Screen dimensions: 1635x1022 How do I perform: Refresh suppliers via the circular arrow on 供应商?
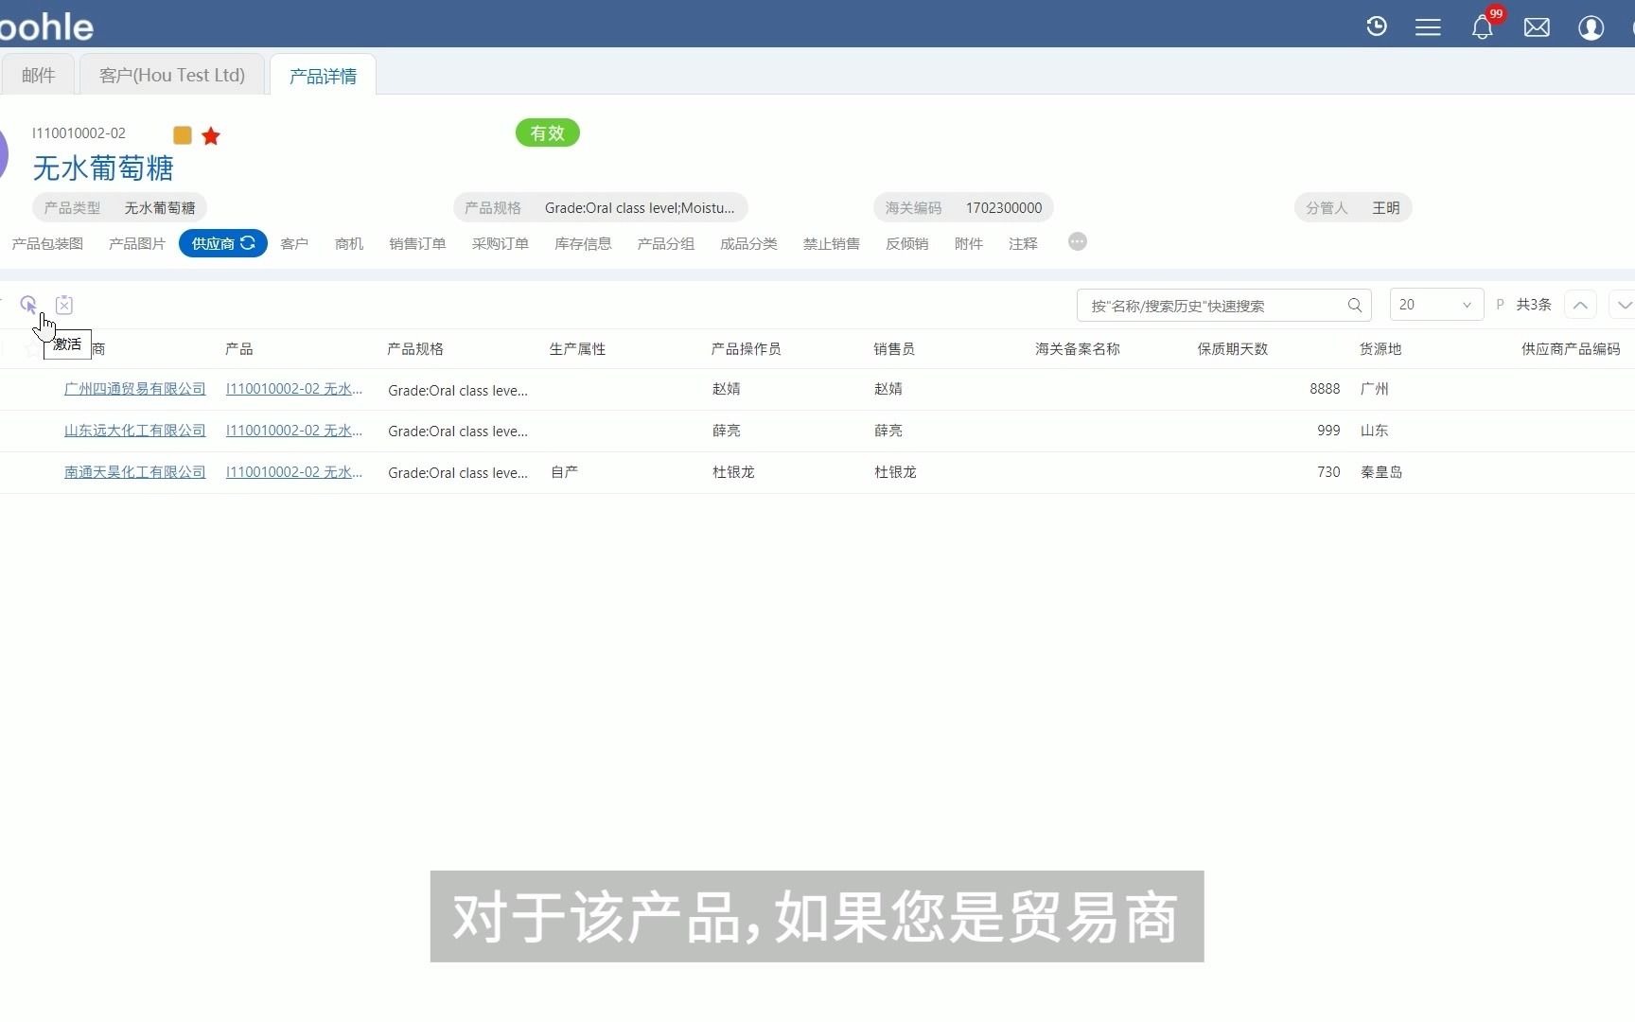[248, 243]
